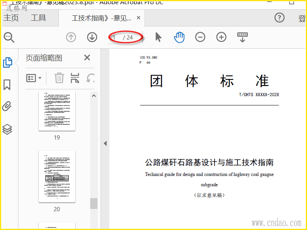Open the bookmarks sidebar icon
The width and height of the screenshot is (307, 230).
click(x=7, y=85)
